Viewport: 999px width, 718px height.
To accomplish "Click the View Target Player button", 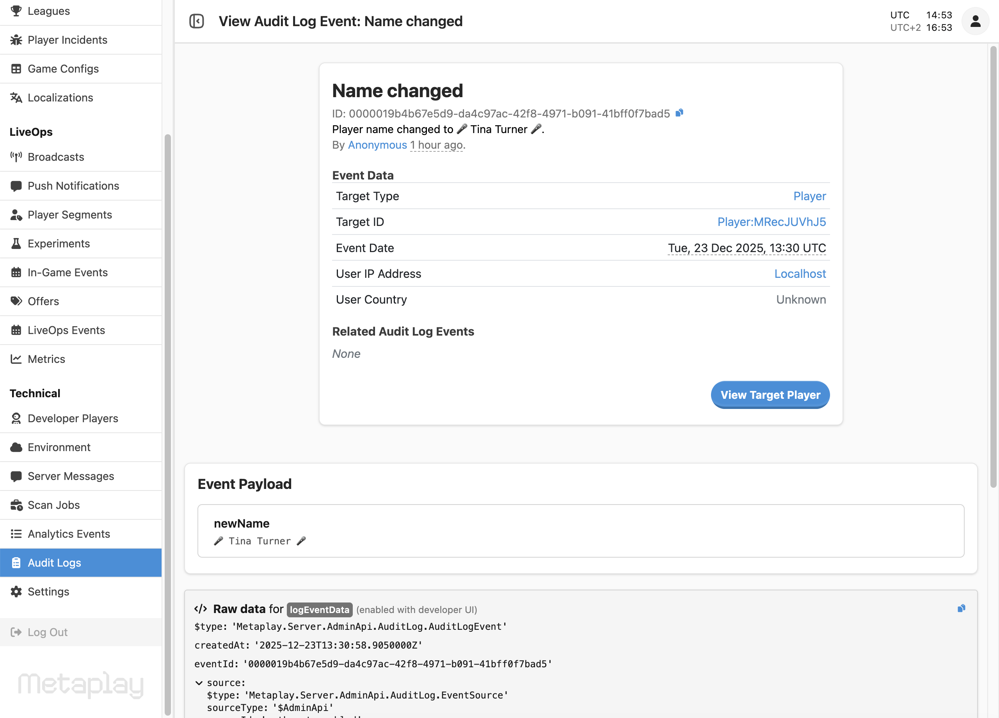I will click(770, 395).
